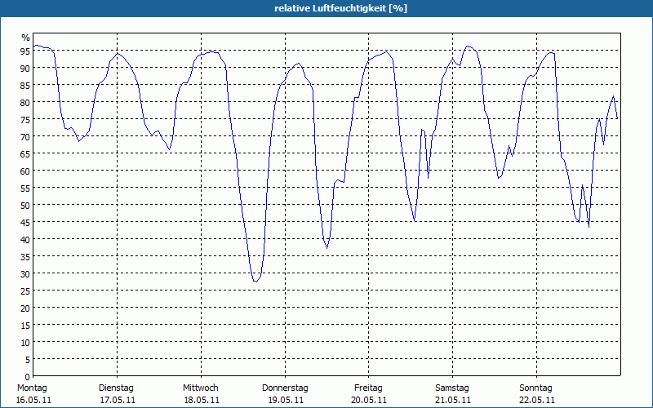Viewport: 653px width, 408px height.
Task: Click the '0' y-axis value
Action: click(x=28, y=377)
